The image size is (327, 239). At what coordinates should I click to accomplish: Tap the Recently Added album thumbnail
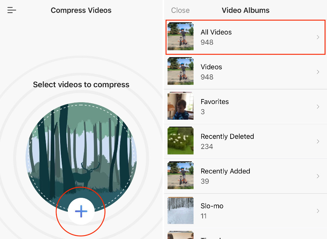point(180,175)
